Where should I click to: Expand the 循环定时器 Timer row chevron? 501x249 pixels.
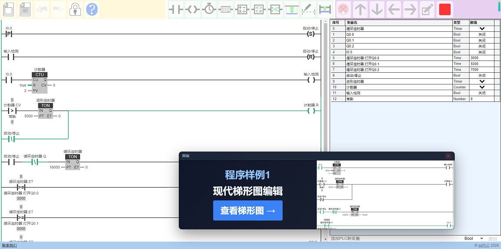(482, 28)
